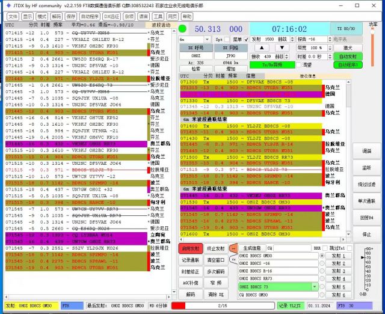Open the 工具 menu

click(x=158, y=16)
